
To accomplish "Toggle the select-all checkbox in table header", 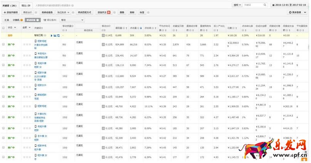I will 3,28.
